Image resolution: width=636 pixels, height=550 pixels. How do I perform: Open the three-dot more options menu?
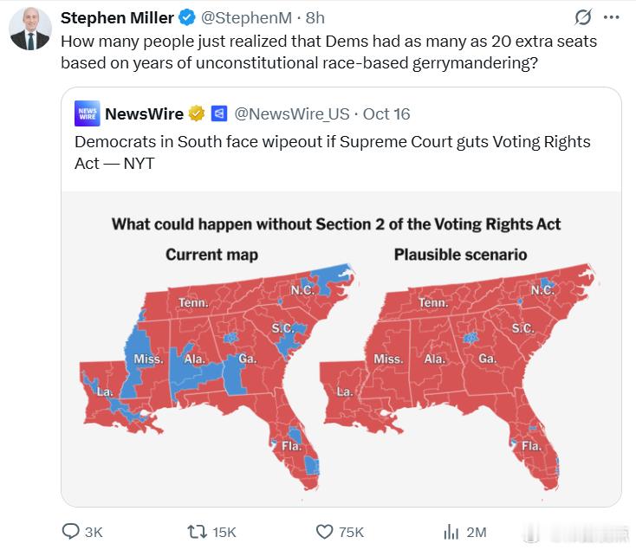(612, 17)
